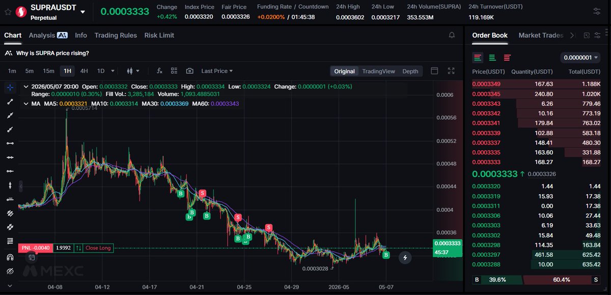Click the Close Long button on chart
The width and height of the screenshot is (611, 295).
point(98,248)
